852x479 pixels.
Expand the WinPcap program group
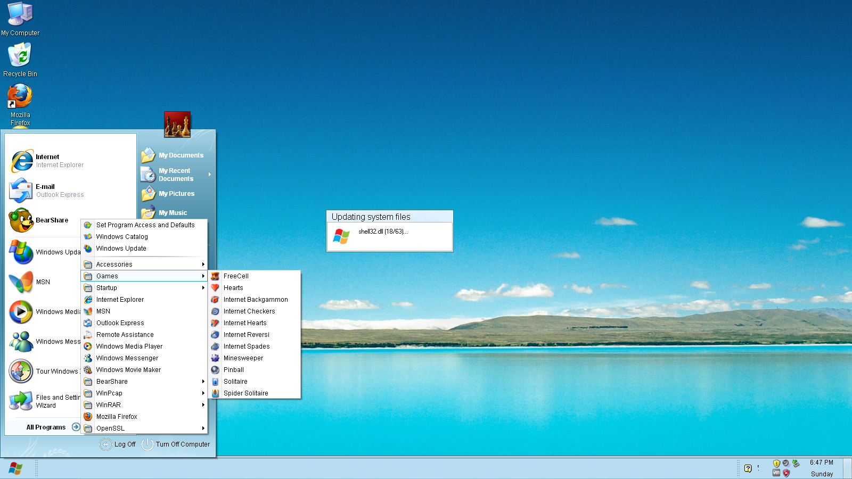pyautogui.click(x=144, y=393)
